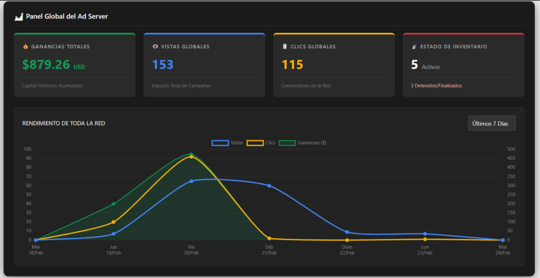Click the Vistas data point on Dom 22/Feb
Viewport: 540px width, 278px height.
click(347, 232)
